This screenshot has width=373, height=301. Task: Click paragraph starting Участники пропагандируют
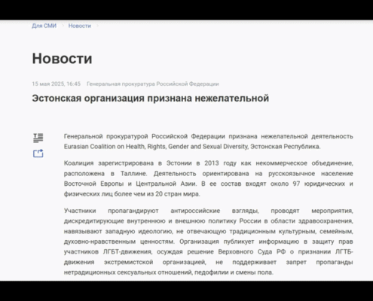click(x=209, y=242)
